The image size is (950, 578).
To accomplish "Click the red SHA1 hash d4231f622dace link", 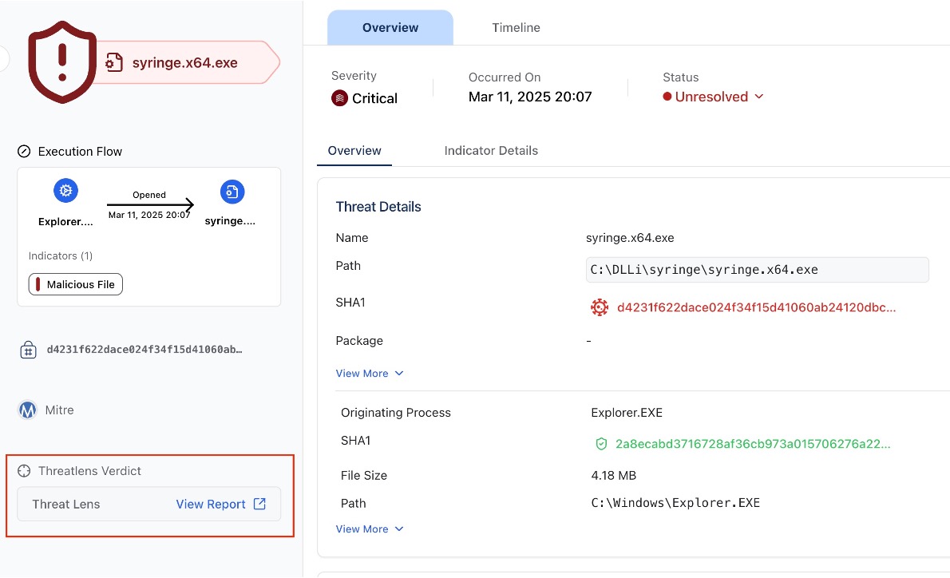I will point(756,307).
